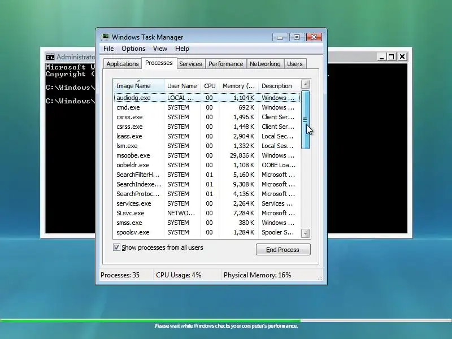452x339 pixels.
Task: Close the Command Prompt window
Action: tap(402, 57)
